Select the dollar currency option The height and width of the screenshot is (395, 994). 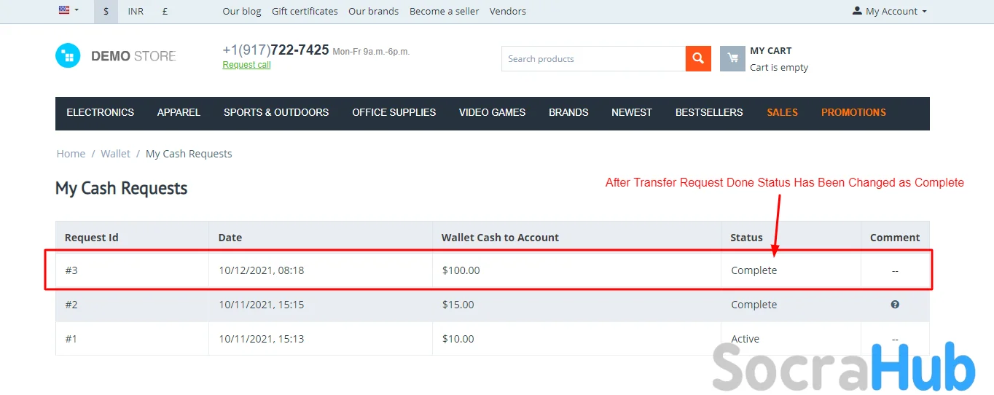click(x=106, y=11)
